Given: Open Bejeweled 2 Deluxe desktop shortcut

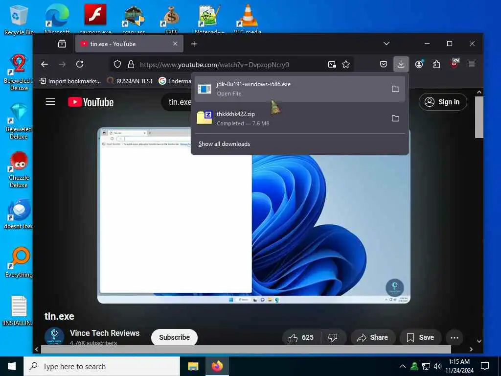Looking at the screenshot, I should 19,72.
